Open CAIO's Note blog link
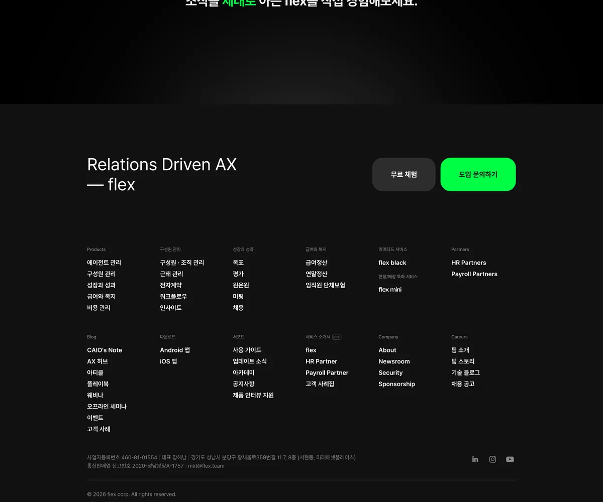The height and width of the screenshot is (502, 603). click(105, 350)
